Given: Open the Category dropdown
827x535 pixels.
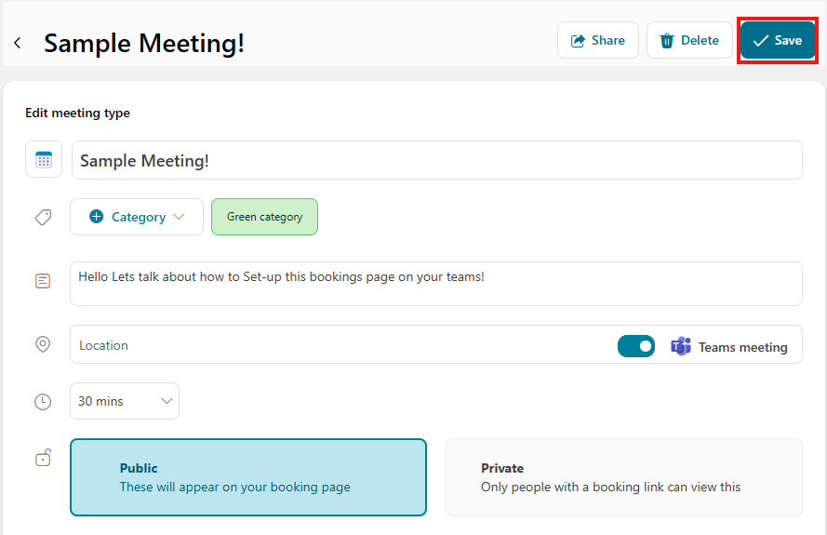Looking at the screenshot, I should pyautogui.click(x=137, y=217).
